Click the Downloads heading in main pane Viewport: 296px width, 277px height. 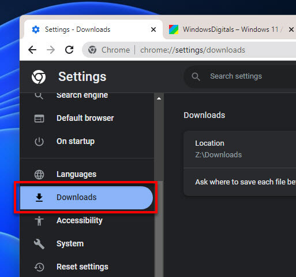pyautogui.click(x=204, y=115)
